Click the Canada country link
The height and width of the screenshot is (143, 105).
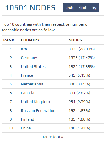point(28,93)
